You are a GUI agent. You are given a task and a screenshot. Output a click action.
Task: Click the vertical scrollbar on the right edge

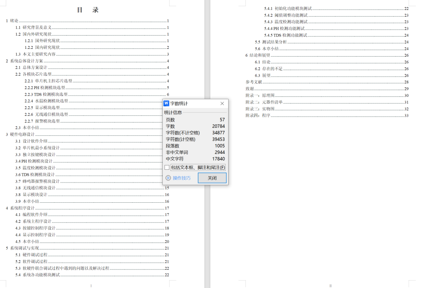[422, 145]
